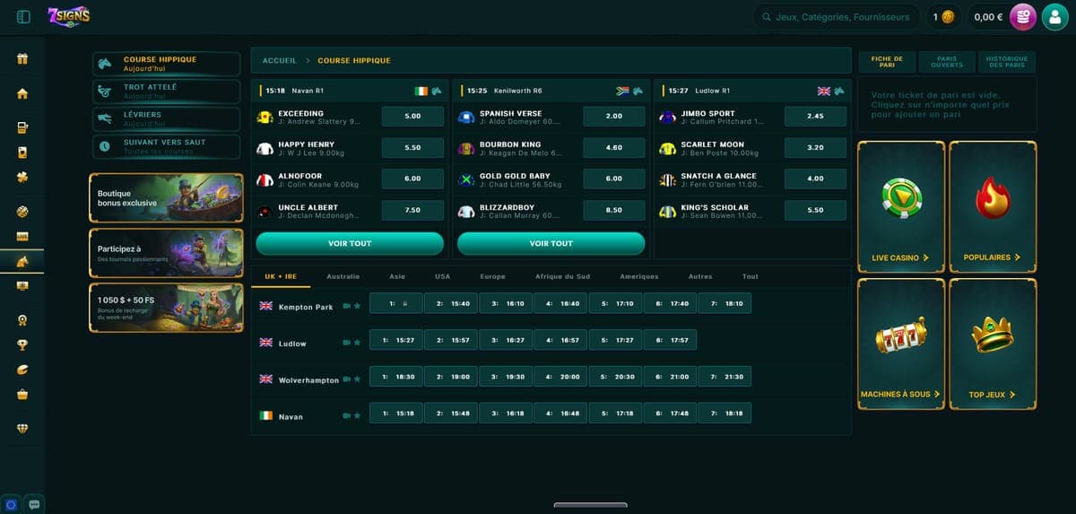Screen dimensions: 1076x514
Task: Favorite Ludlow with the star icon
Action: coord(357,342)
